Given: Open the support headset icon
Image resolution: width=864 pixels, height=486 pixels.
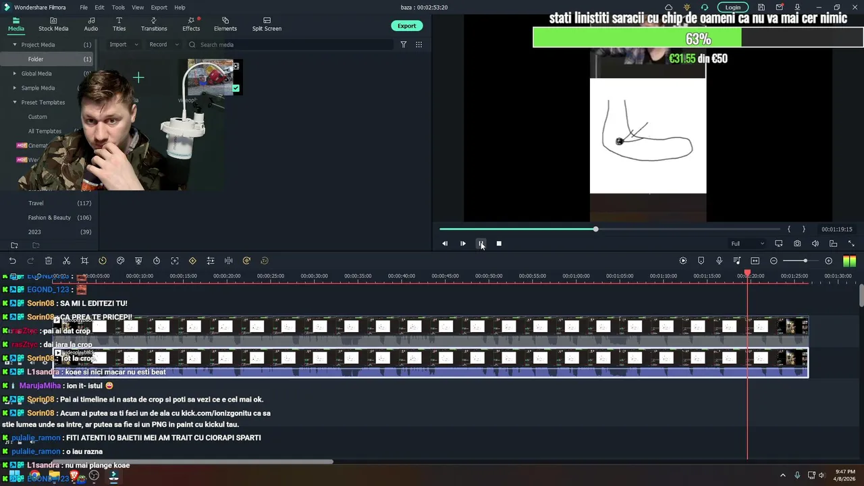Looking at the screenshot, I should coord(705,7).
